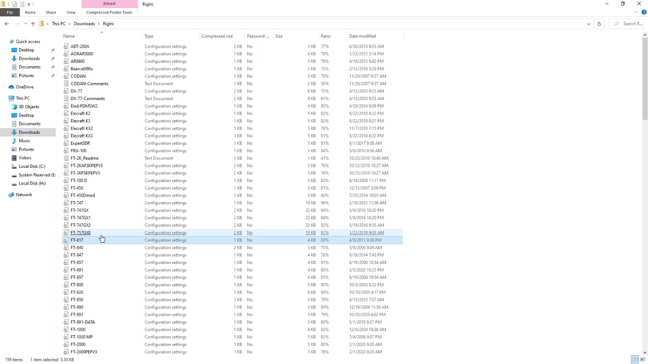Switch to Large icons view layout icon

click(x=642, y=359)
